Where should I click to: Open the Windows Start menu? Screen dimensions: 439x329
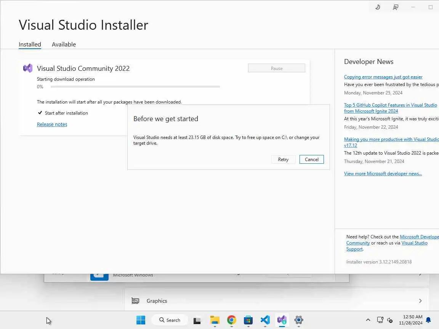[x=141, y=320]
